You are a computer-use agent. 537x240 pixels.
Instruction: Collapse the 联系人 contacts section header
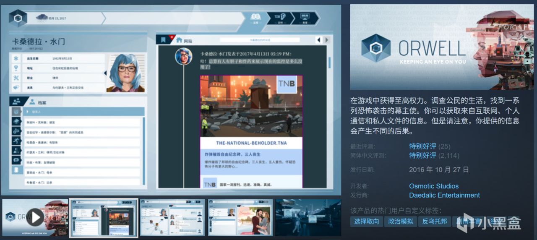click(x=83, y=112)
